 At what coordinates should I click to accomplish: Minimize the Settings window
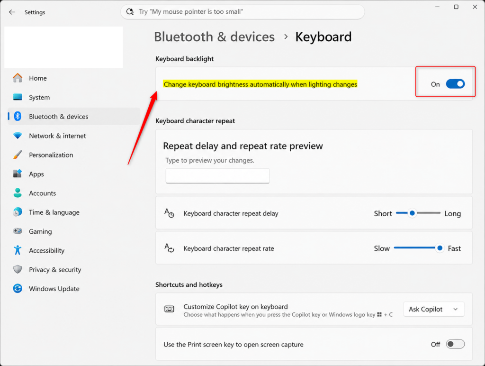coord(437,7)
